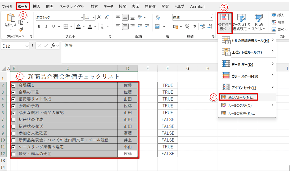293x171 pixels.
Task: Align text to the left
Action: coord(118,26)
